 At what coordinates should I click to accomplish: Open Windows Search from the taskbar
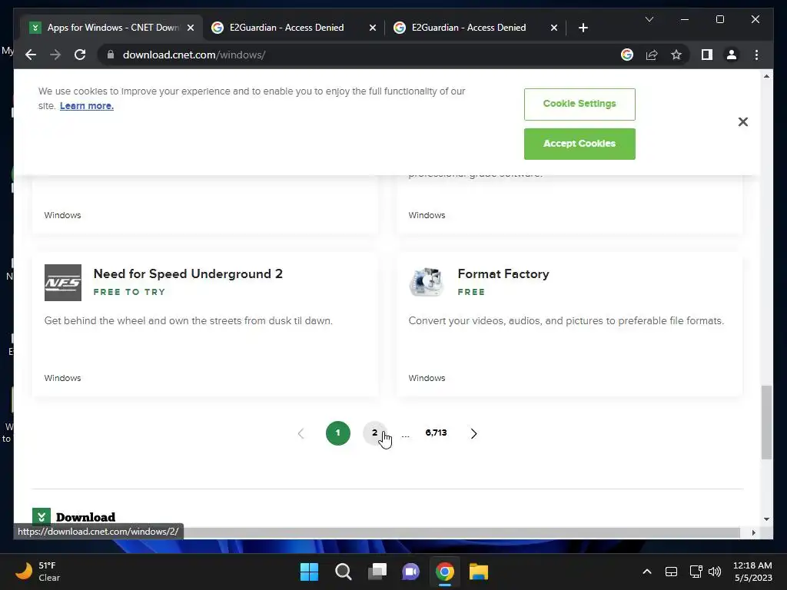point(344,572)
